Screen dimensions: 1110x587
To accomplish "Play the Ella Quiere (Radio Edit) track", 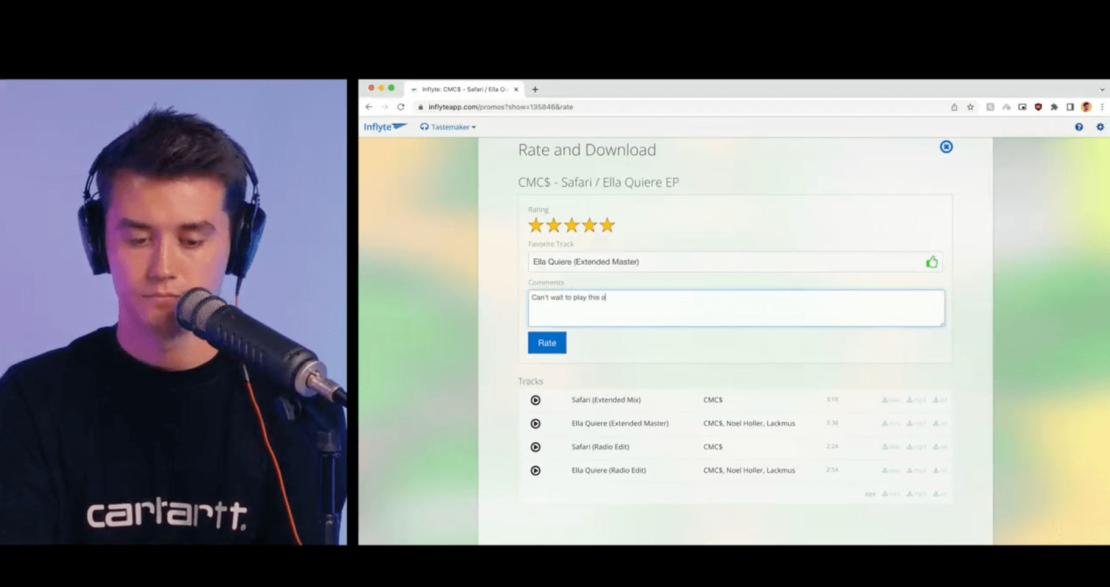I will click(x=535, y=470).
